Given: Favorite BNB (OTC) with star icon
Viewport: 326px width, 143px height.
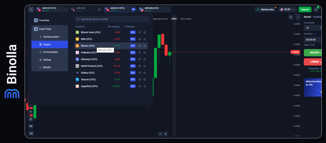Looking at the screenshot, I should [x=145, y=39].
